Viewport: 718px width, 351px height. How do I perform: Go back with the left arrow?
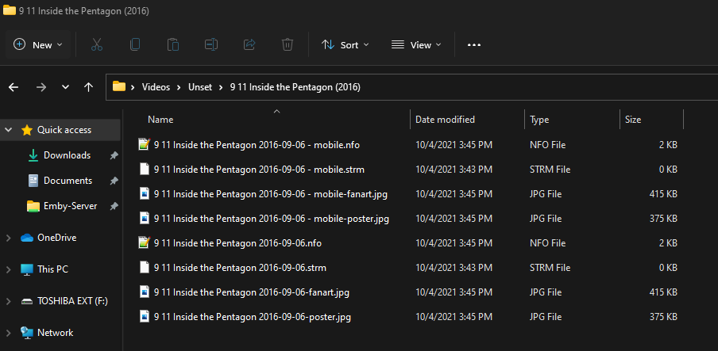click(x=14, y=87)
